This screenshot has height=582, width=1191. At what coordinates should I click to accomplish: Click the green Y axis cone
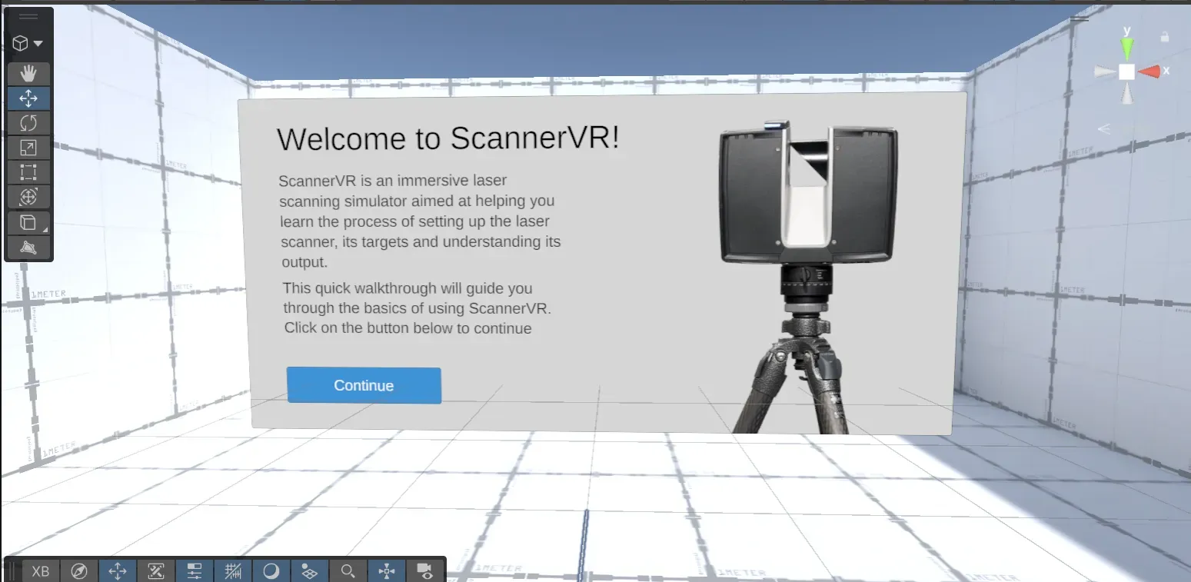click(x=1127, y=49)
